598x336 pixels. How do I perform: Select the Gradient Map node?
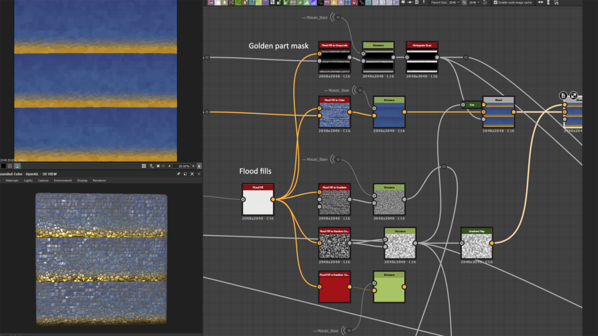pyautogui.click(x=477, y=246)
